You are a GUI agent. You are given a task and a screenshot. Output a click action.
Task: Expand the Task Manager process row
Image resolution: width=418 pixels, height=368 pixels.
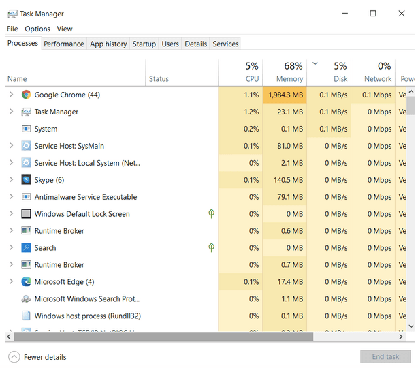click(x=11, y=112)
